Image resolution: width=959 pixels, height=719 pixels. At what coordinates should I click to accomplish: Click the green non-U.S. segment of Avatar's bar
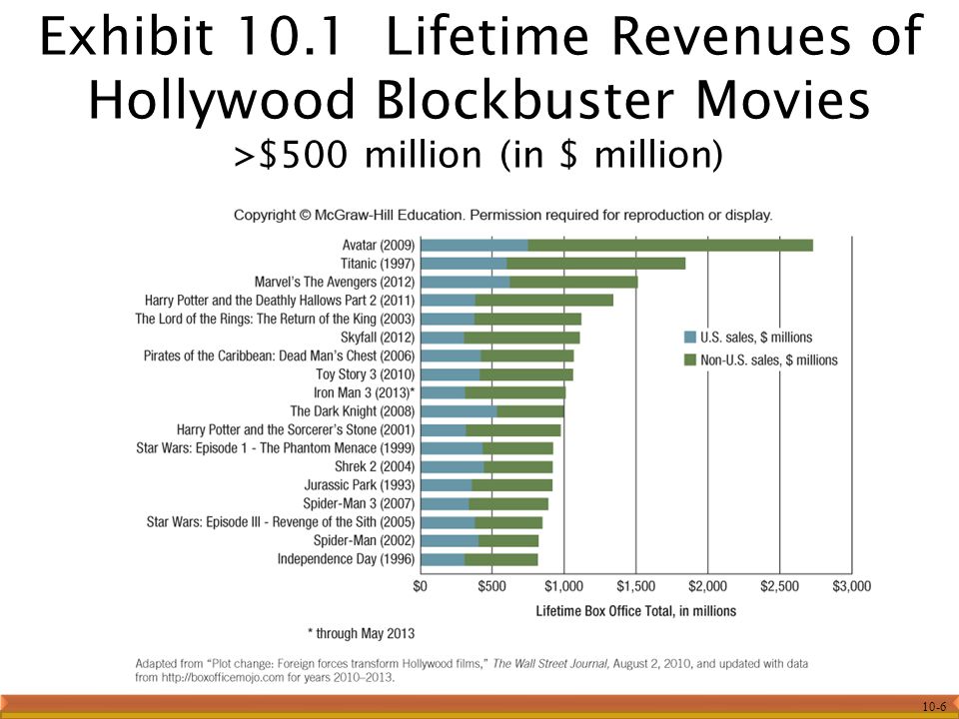pos(671,246)
